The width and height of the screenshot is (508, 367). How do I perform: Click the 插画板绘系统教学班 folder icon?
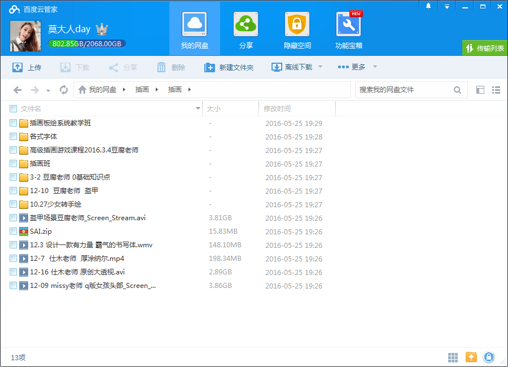(x=24, y=123)
